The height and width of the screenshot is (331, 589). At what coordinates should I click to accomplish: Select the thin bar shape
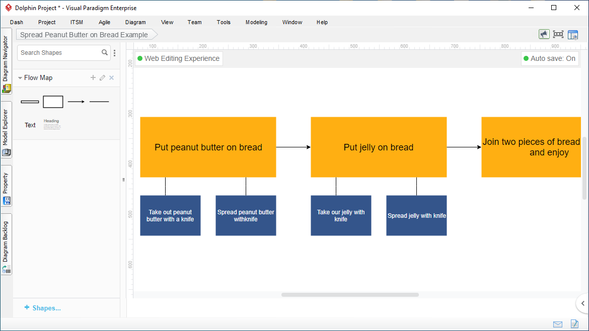(x=30, y=102)
